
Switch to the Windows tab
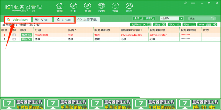point(18,20)
